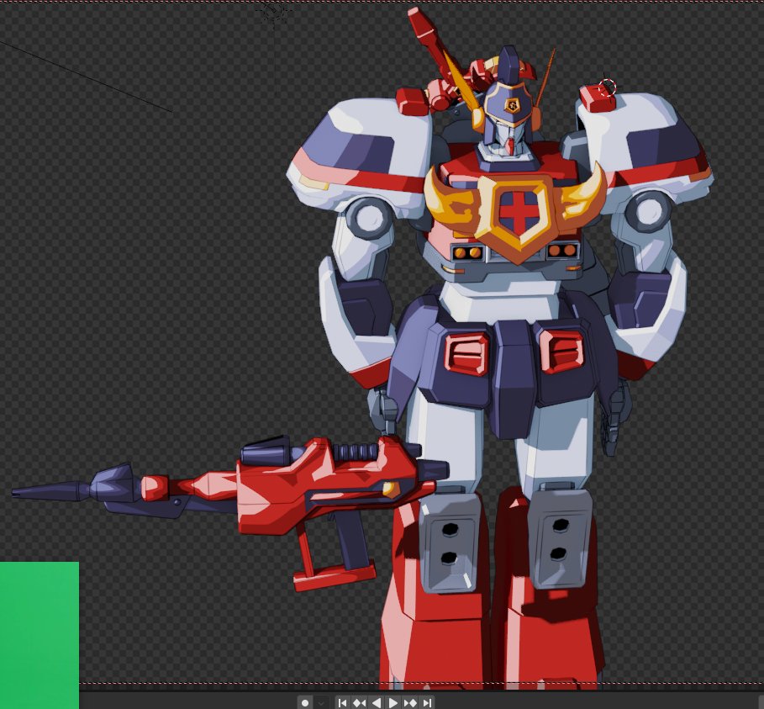Play the animation in reverse

pos(377,702)
